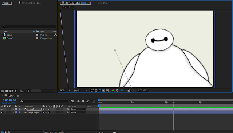The height and width of the screenshot is (133, 233).
Task: Expand the 1.png layer properties
Action: click(13, 109)
